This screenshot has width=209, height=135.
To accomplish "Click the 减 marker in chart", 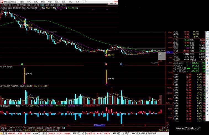I will [x=22, y=64].
